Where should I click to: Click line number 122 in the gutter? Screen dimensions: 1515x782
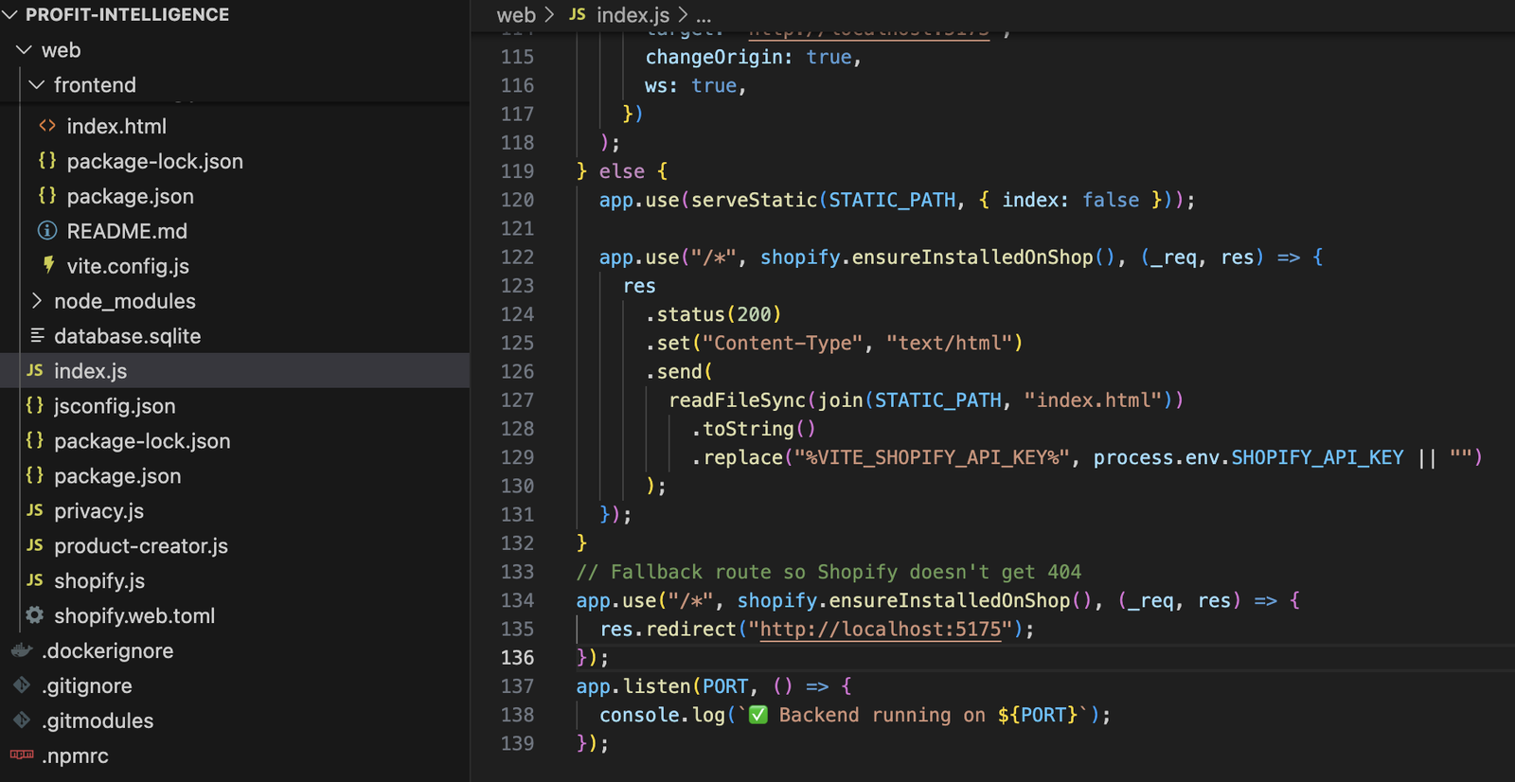click(x=517, y=258)
